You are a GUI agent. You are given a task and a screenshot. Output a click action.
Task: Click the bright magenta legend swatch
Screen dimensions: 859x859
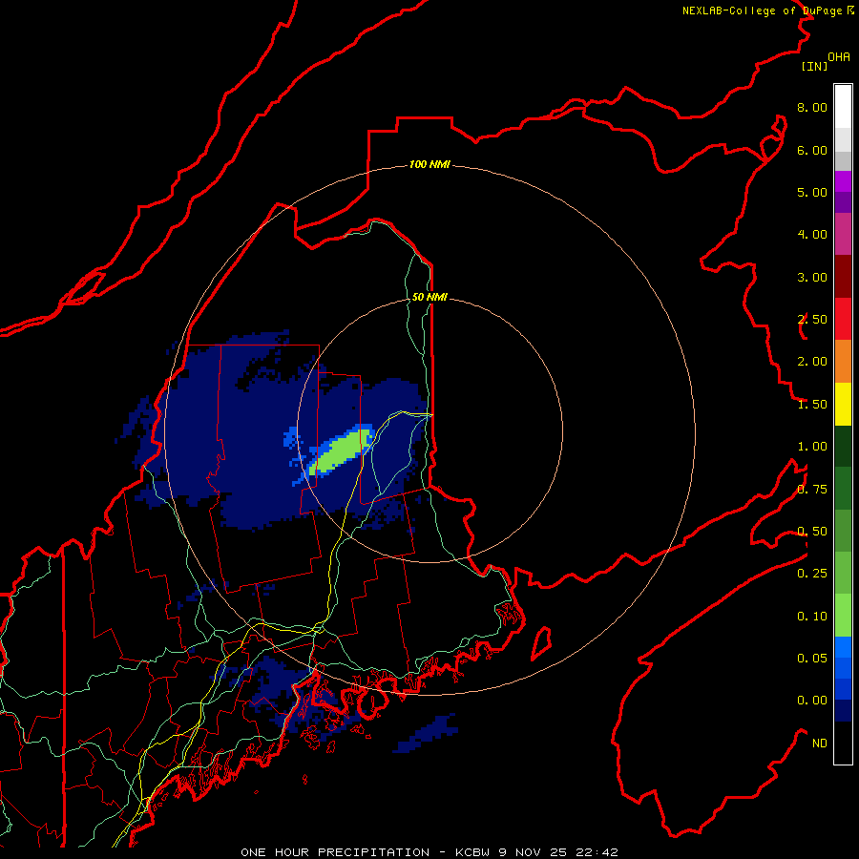pos(843,181)
